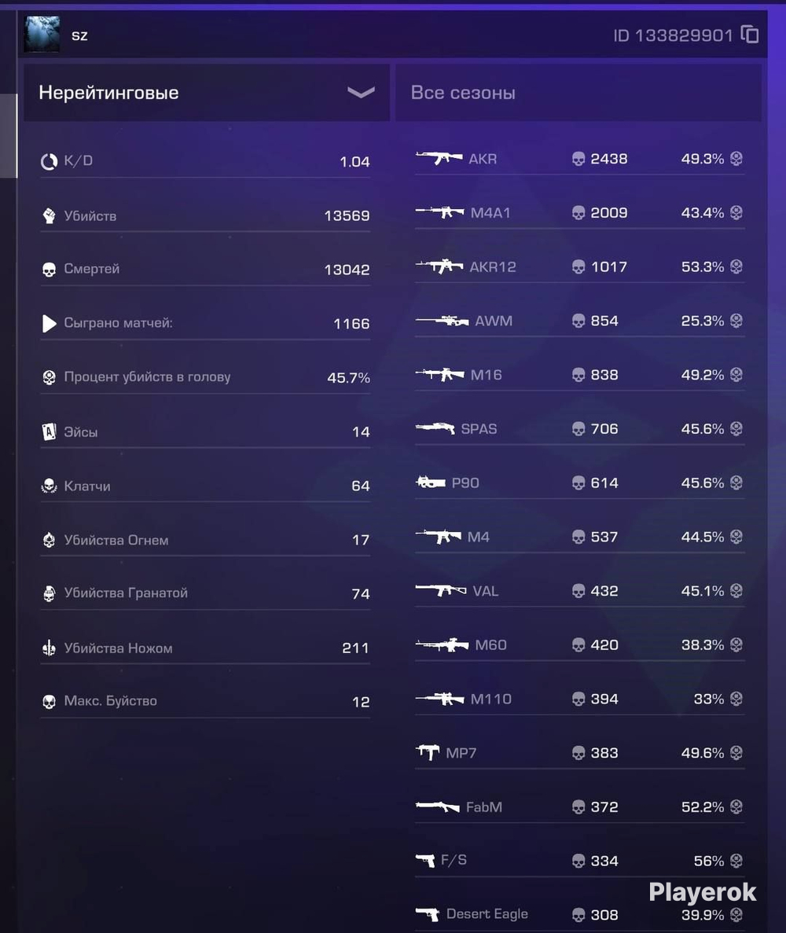
Task: Open the Нерейтинговые dropdown label
Action: tap(108, 92)
